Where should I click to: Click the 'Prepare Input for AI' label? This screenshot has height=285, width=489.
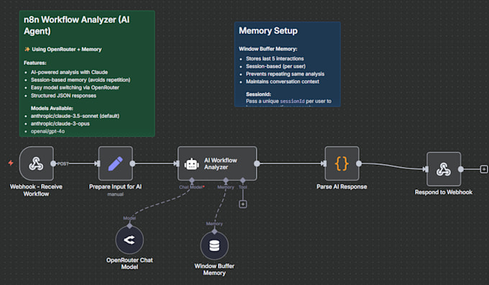pyautogui.click(x=115, y=186)
